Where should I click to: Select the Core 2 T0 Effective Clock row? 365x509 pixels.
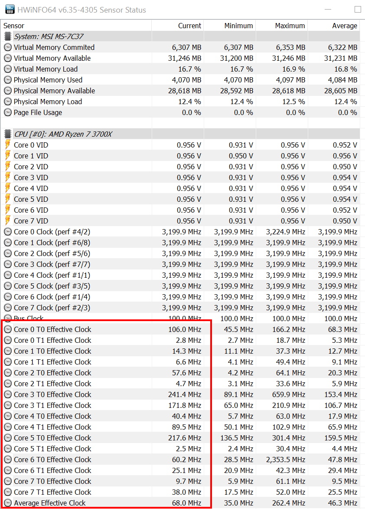tap(180, 373)
